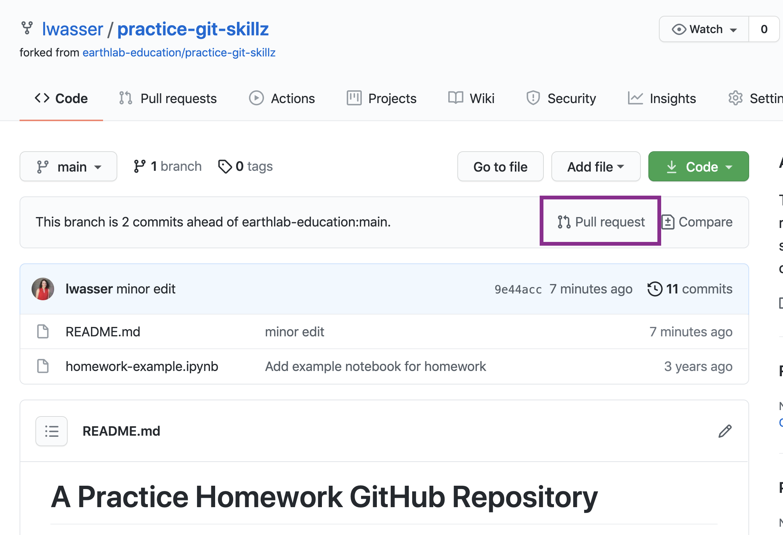Click the Security tab icon
This screenshot has height=535, width=783.
click(x=533, y=97)
